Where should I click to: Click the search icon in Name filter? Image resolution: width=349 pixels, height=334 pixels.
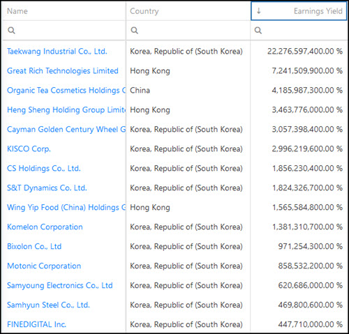(11, 30)
